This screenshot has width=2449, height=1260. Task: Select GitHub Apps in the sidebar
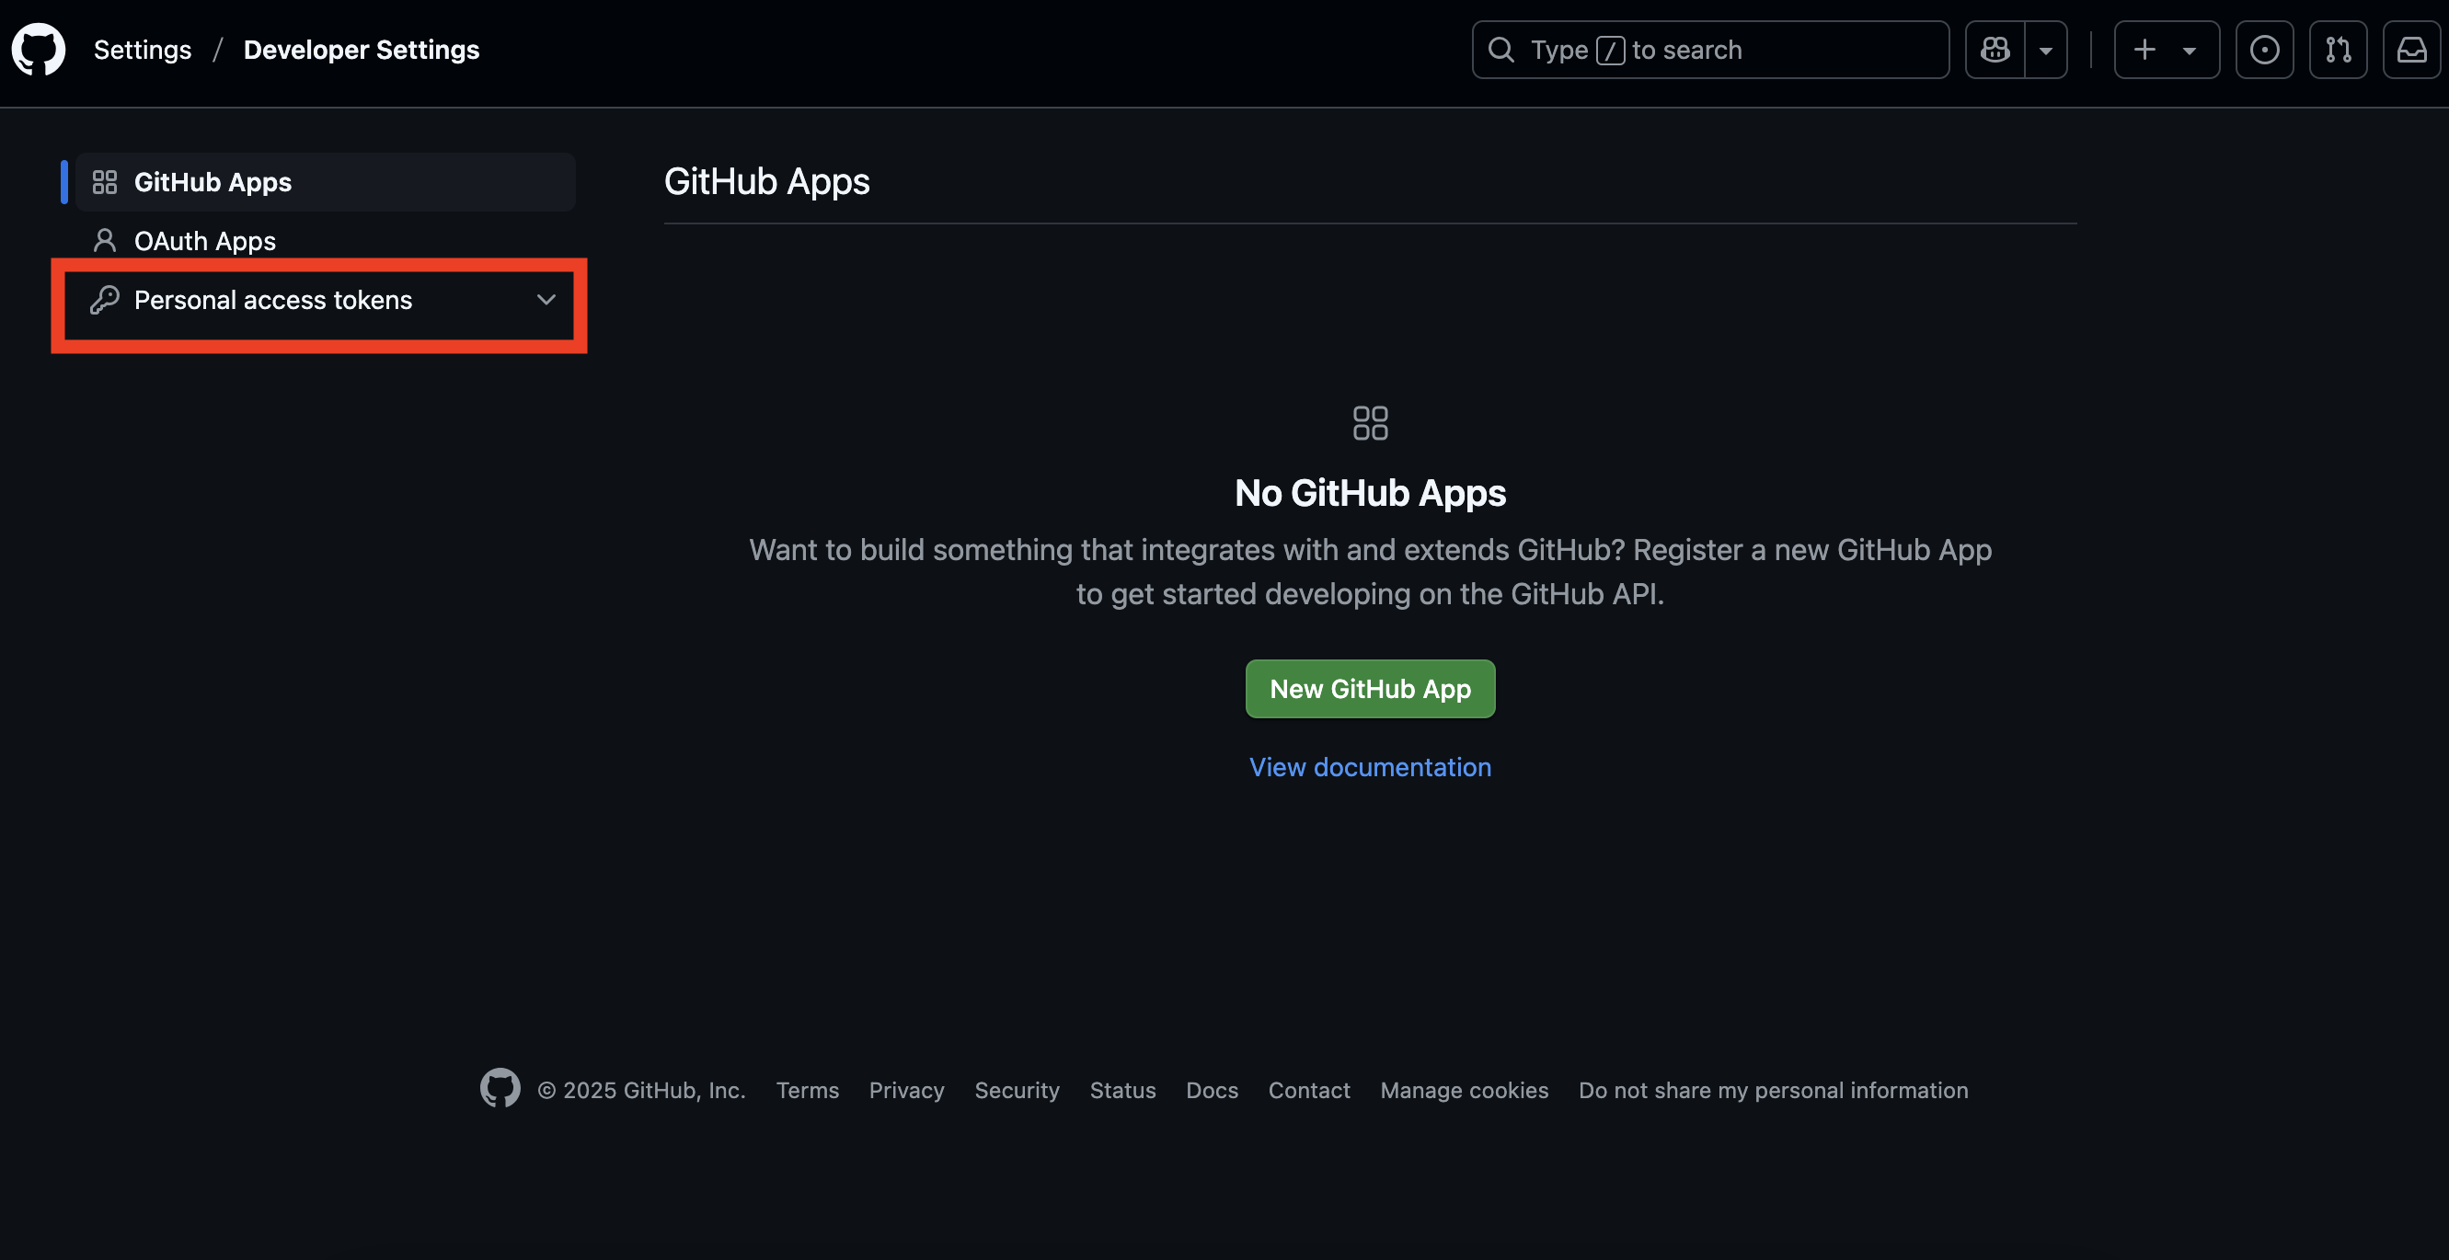click(325, 181)
